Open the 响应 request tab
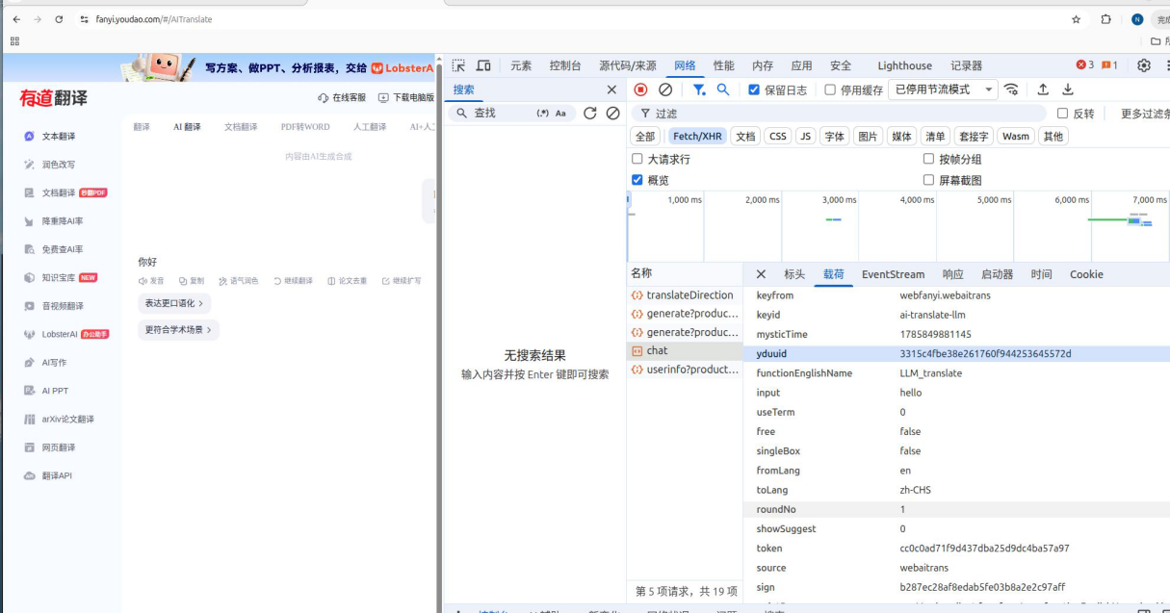 tap(952, 274)
